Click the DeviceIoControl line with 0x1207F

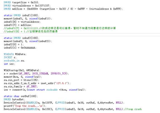click(64, 103)
